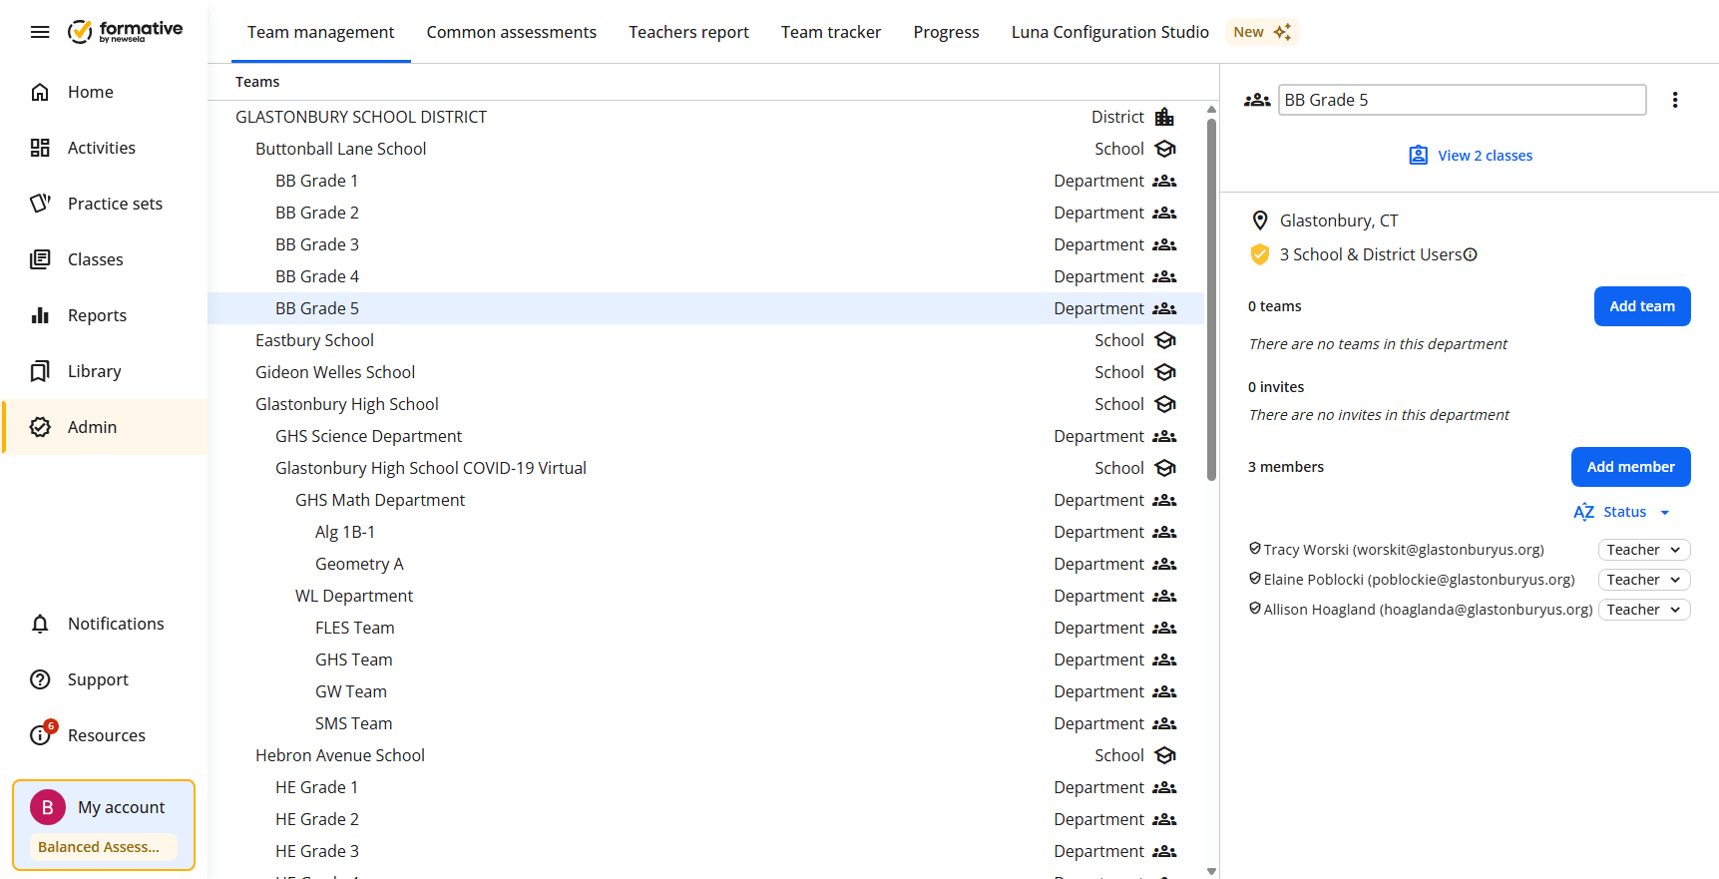Click the Admin badge icon
This screenshot has height=879, width=1719.
40,427
